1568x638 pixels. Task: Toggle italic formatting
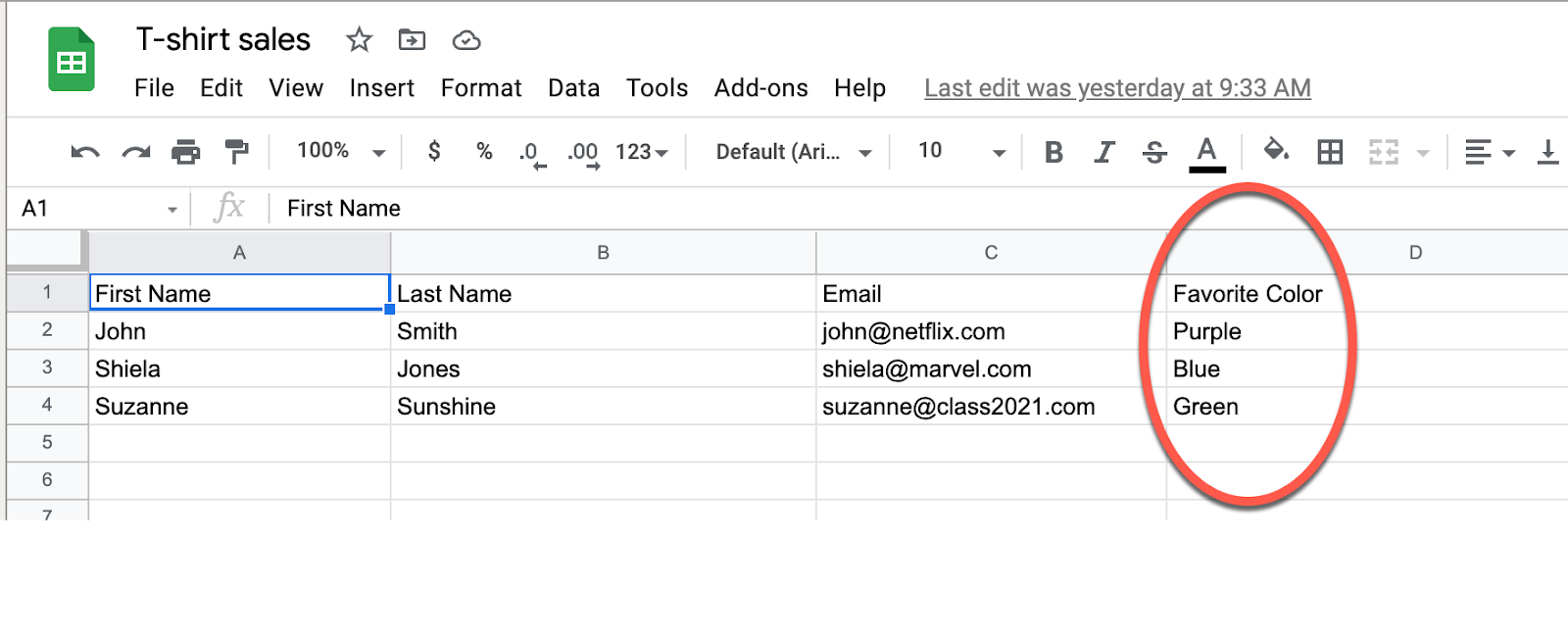1104,152
